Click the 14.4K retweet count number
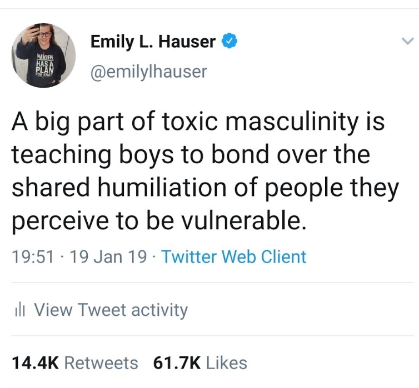This screenshot has height=388, width=419. click(34, 362)
